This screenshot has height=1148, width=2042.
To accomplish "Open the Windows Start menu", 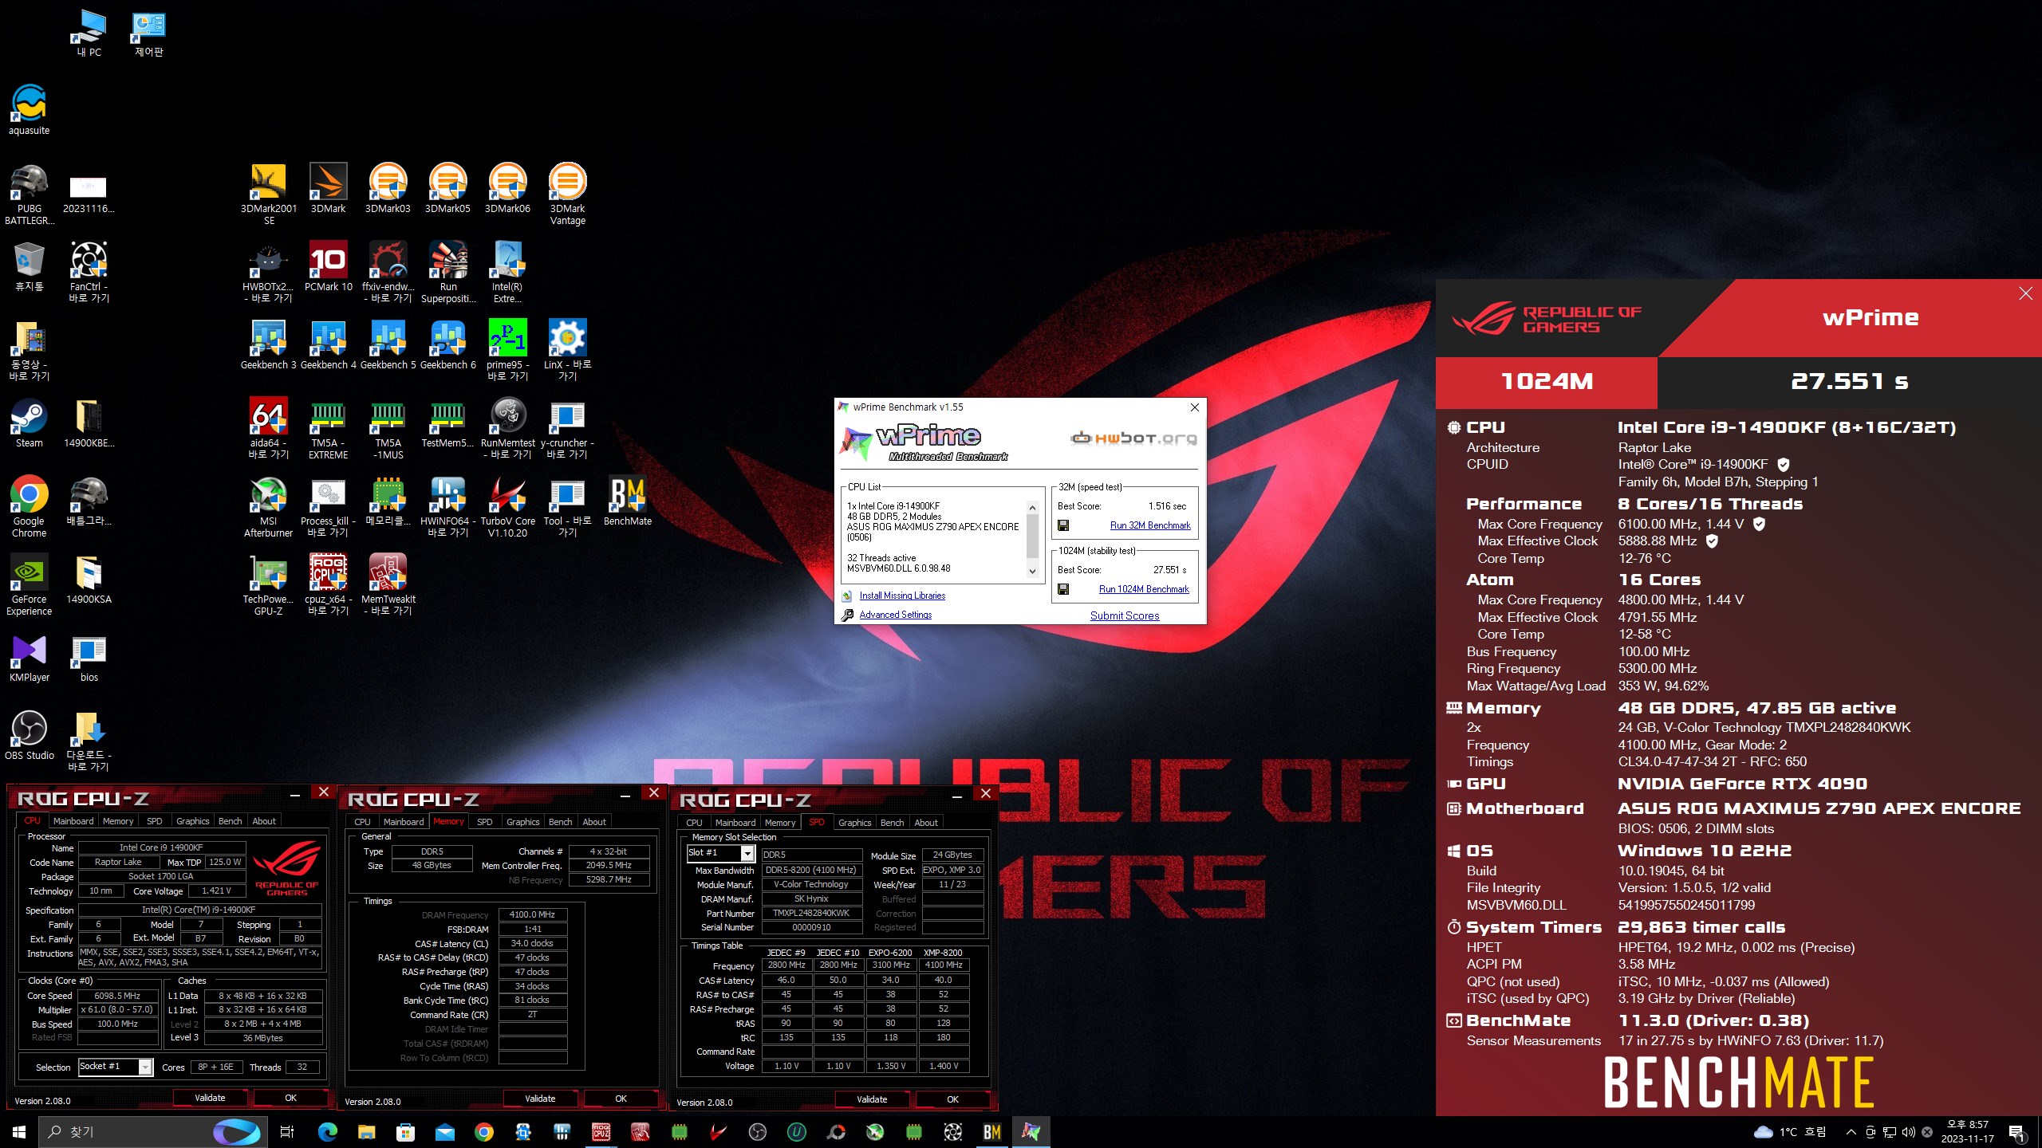I will pos(19,1132).
